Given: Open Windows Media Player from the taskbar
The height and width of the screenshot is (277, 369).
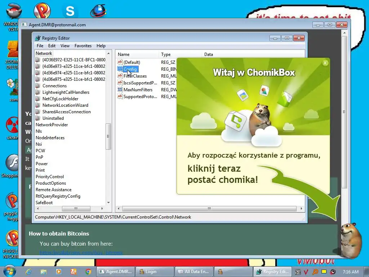Looking at the screenshot, I should pyautogui.click(x=59, y=272).
